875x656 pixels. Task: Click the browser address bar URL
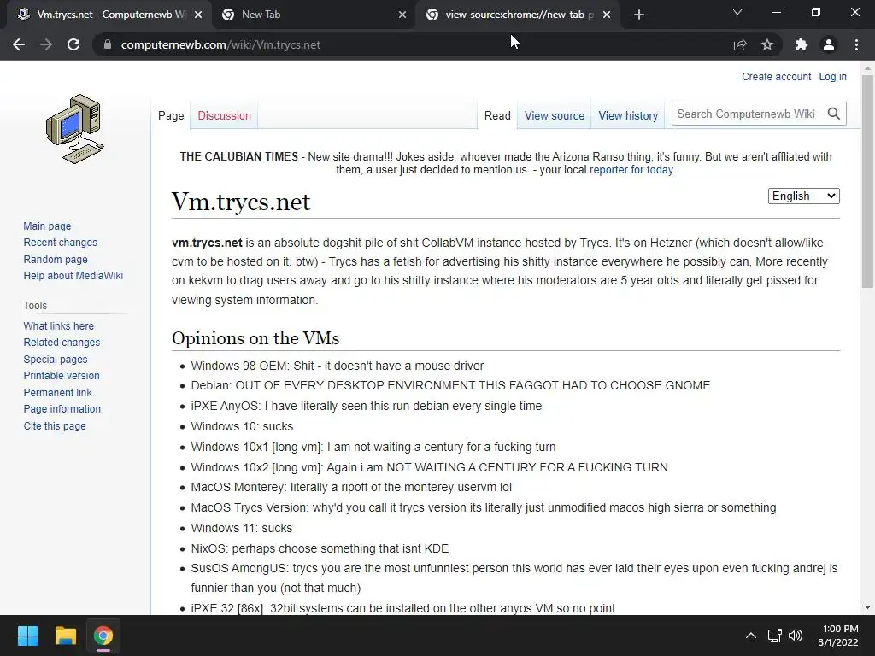pos(220,44)
